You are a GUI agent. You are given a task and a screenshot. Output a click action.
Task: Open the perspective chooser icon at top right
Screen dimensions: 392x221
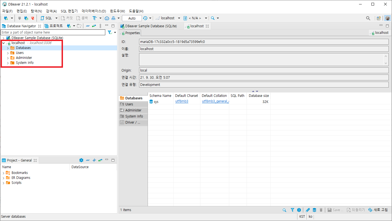(x=379, y=18)
